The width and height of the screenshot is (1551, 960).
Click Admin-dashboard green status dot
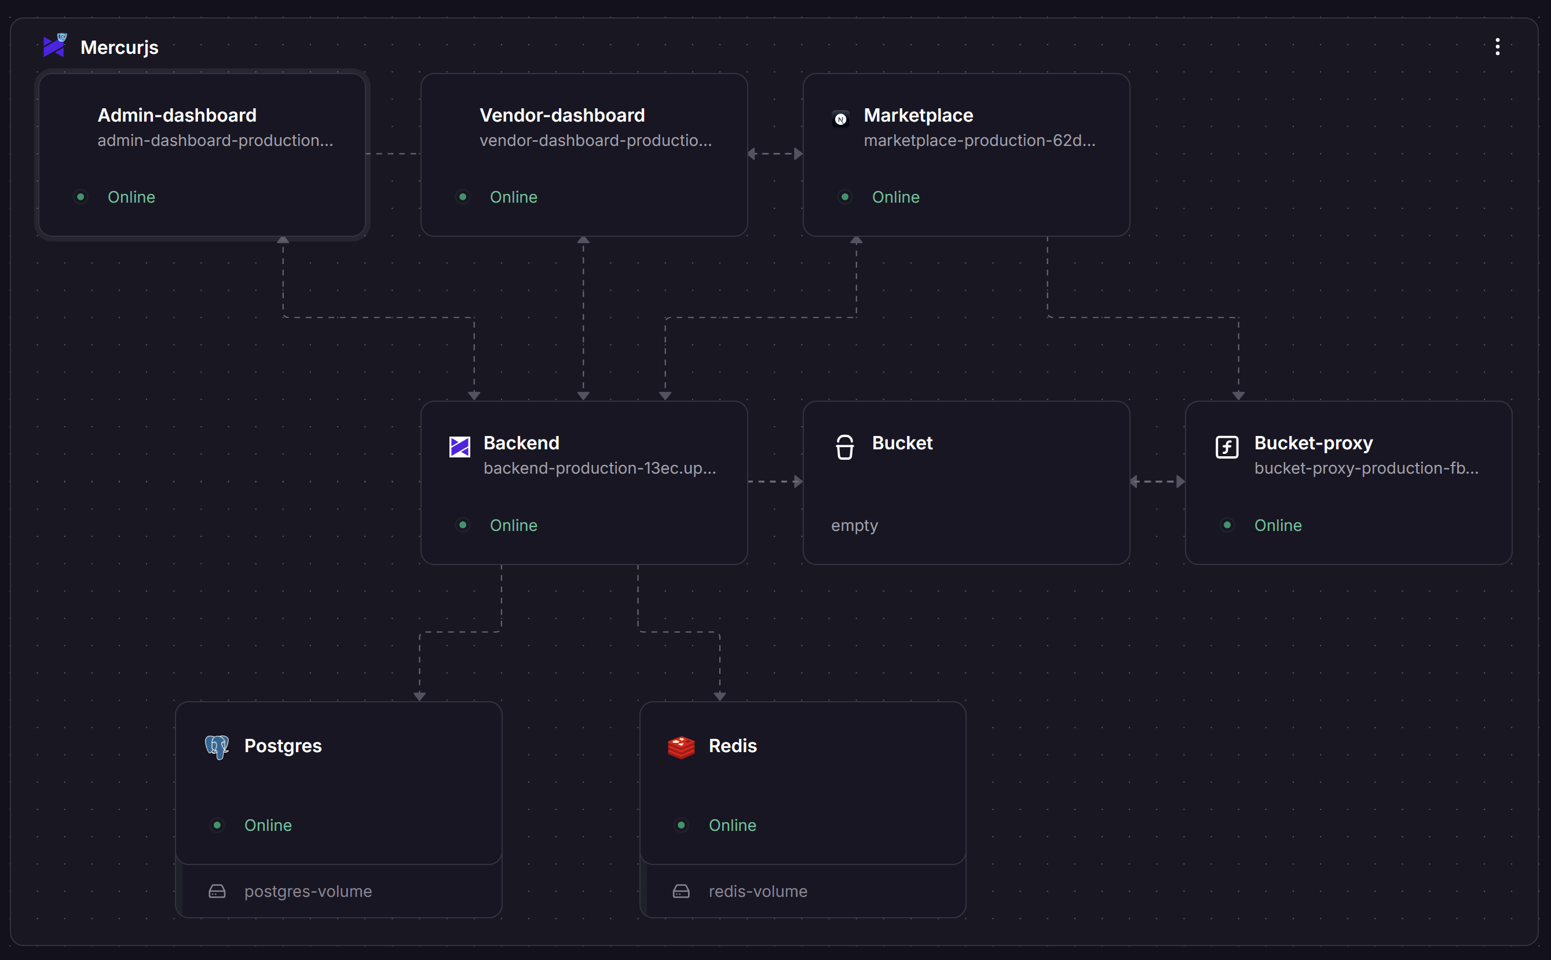(81, 197)
